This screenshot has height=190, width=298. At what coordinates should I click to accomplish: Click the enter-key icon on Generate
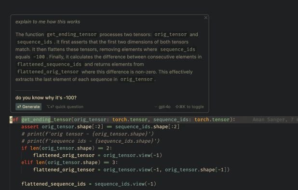point(19,107)
